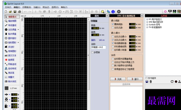Enable the 丝印最小取值 checkbox
Image resolution: width=181 pixels, height=110 pixels.
[113, 50]
